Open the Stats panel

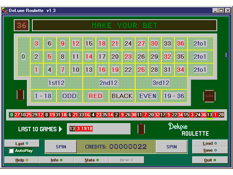click(91, 160)
